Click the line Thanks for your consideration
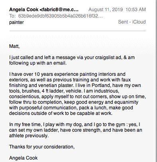The height and width of the screenshot is (162, 157). click(x=42, y=147)
